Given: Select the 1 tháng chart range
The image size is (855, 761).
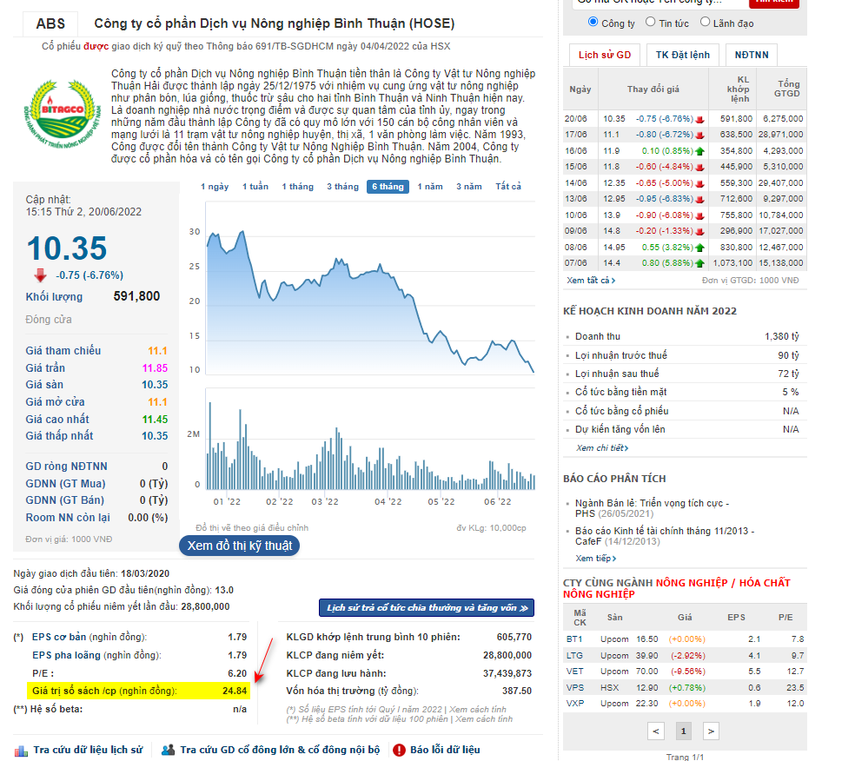Looking at the screenshot, I should pyautogui.click(x=298, y=187).
